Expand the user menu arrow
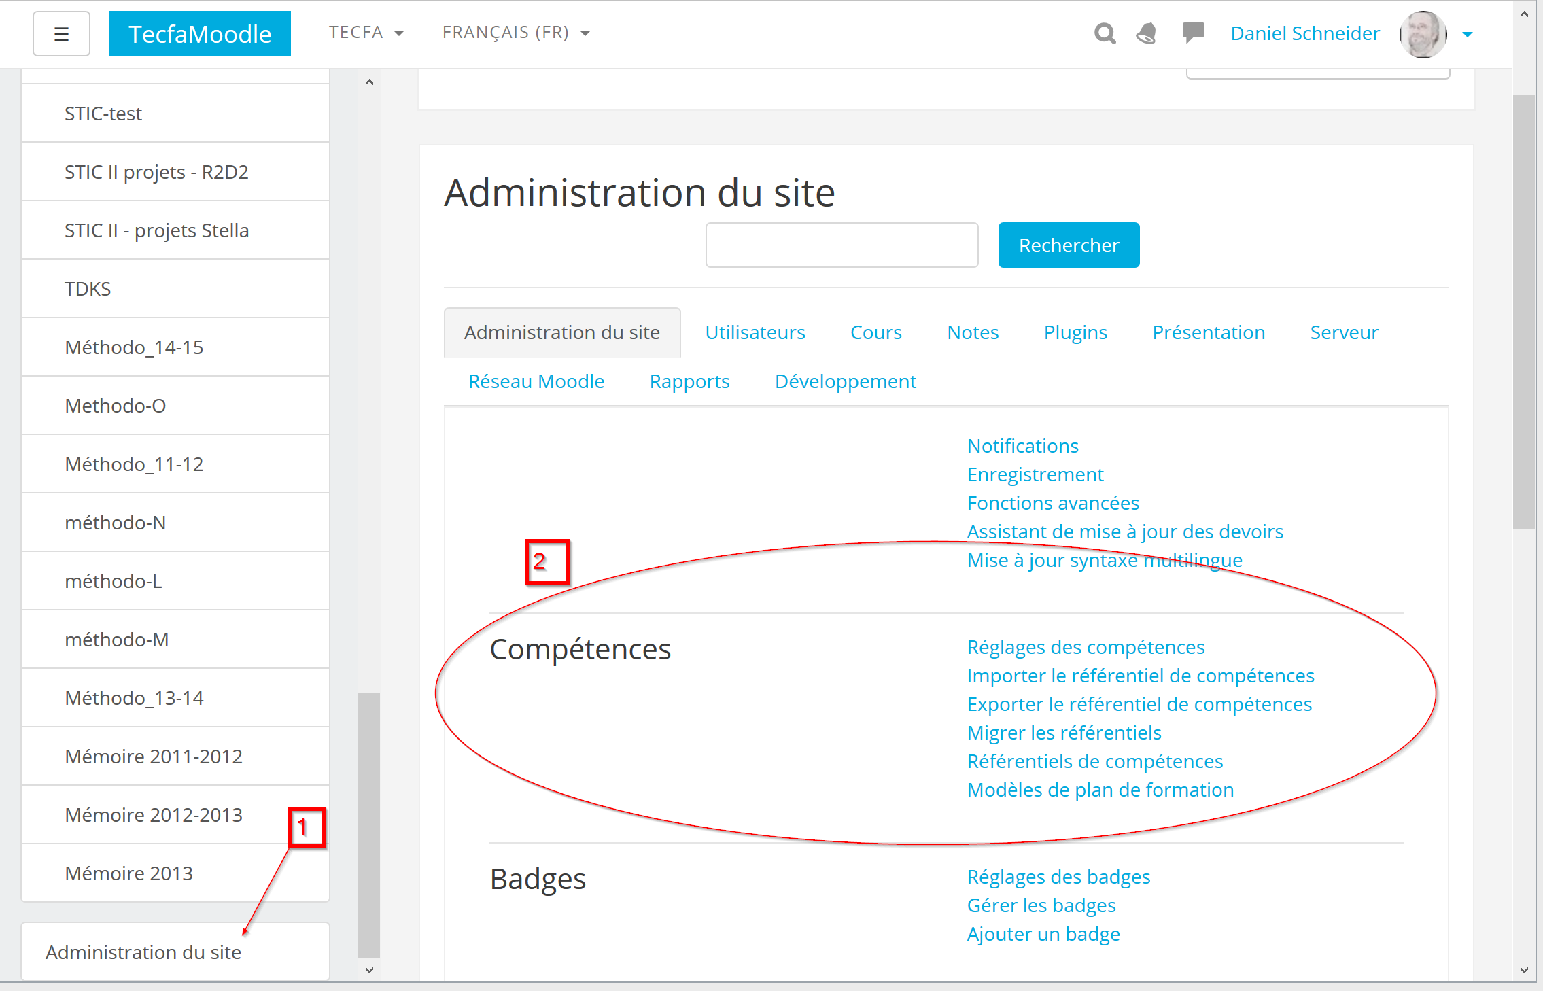Viewport: 1543px width, 991px height. tap(1468, 34)
